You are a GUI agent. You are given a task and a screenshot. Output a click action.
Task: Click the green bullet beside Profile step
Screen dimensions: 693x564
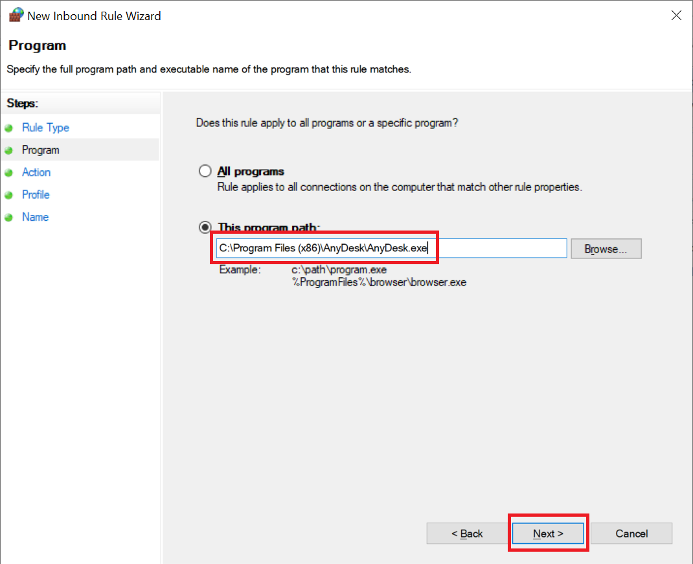pyautogui.click(x=9, y=195)
